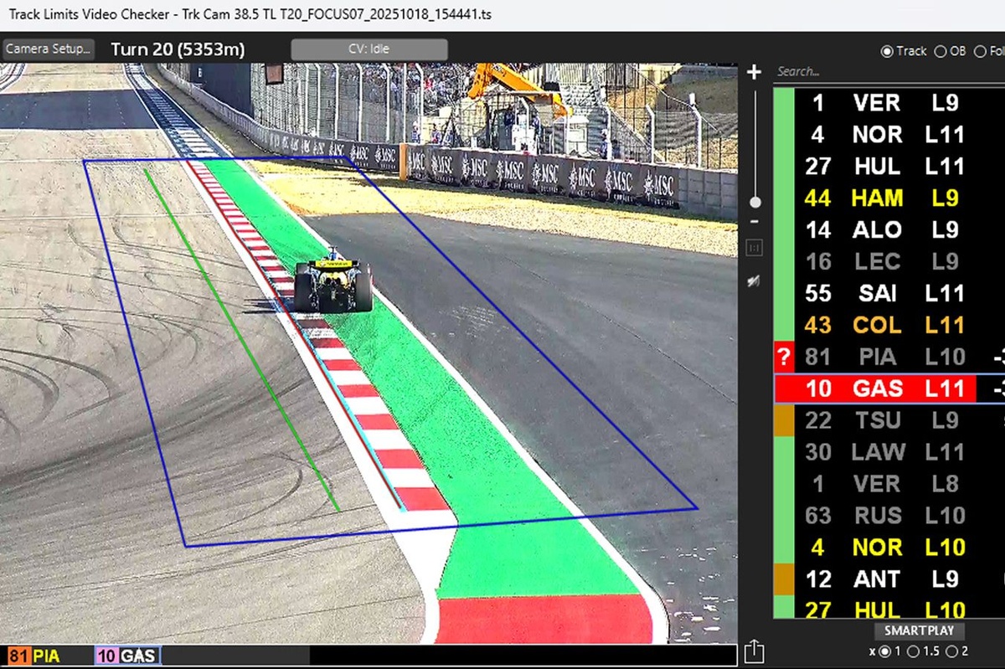Image resolution: width=1005 pixels, height=669 pixels.
Task: Click the zoom out minus icon
Action: [753, 223]
